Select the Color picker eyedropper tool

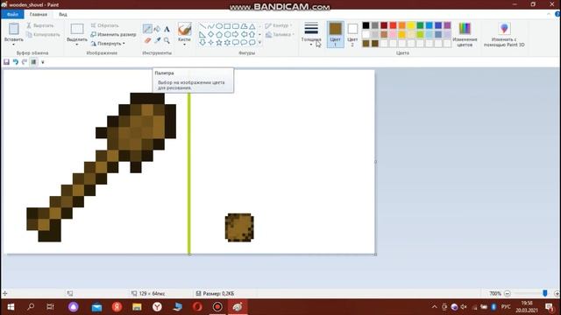pos(157,41)
